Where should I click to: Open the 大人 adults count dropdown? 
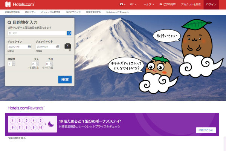click(36, 64)
